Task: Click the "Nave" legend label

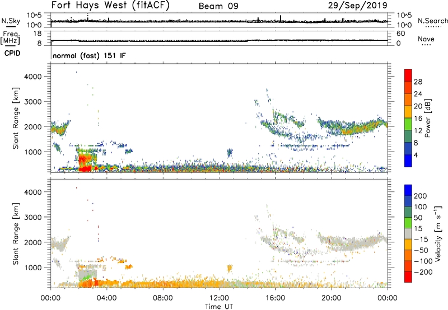Action: pos(426,39)
